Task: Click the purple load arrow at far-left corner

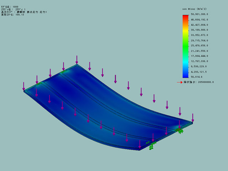Action: (x=24, y=86)
